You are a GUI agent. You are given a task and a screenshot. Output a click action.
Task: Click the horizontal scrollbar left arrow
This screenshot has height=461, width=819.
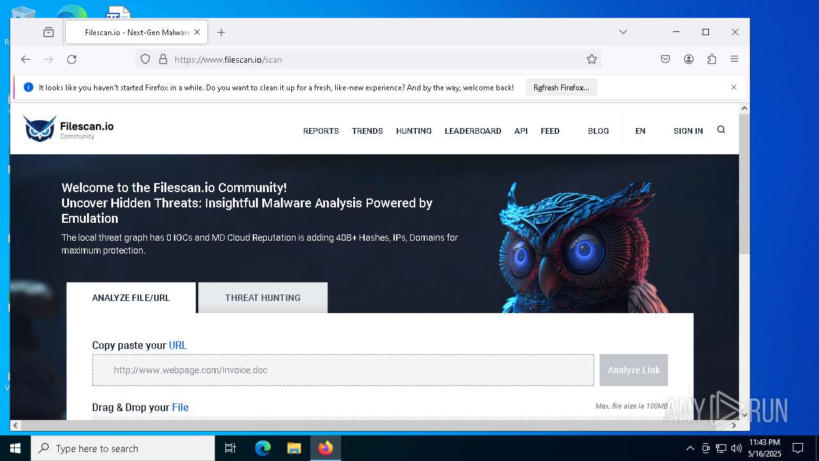pos(15,425)
